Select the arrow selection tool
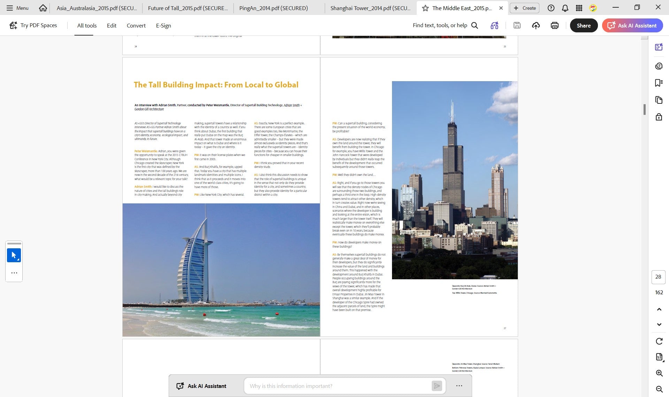Image resolution: width=669 pixels, height=397 pixels. coord(14,255)
